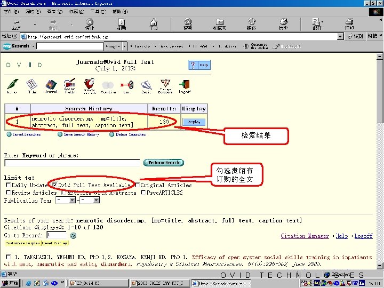
Task: Click the browser Print icon
Action: (349, 24)
